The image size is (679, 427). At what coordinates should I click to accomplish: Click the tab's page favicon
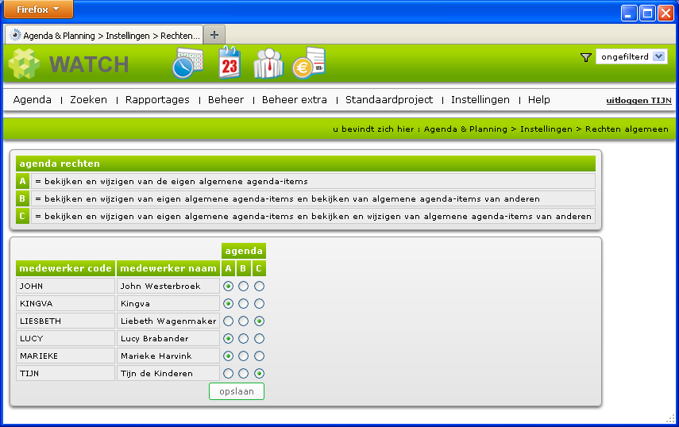click(15, 35)
